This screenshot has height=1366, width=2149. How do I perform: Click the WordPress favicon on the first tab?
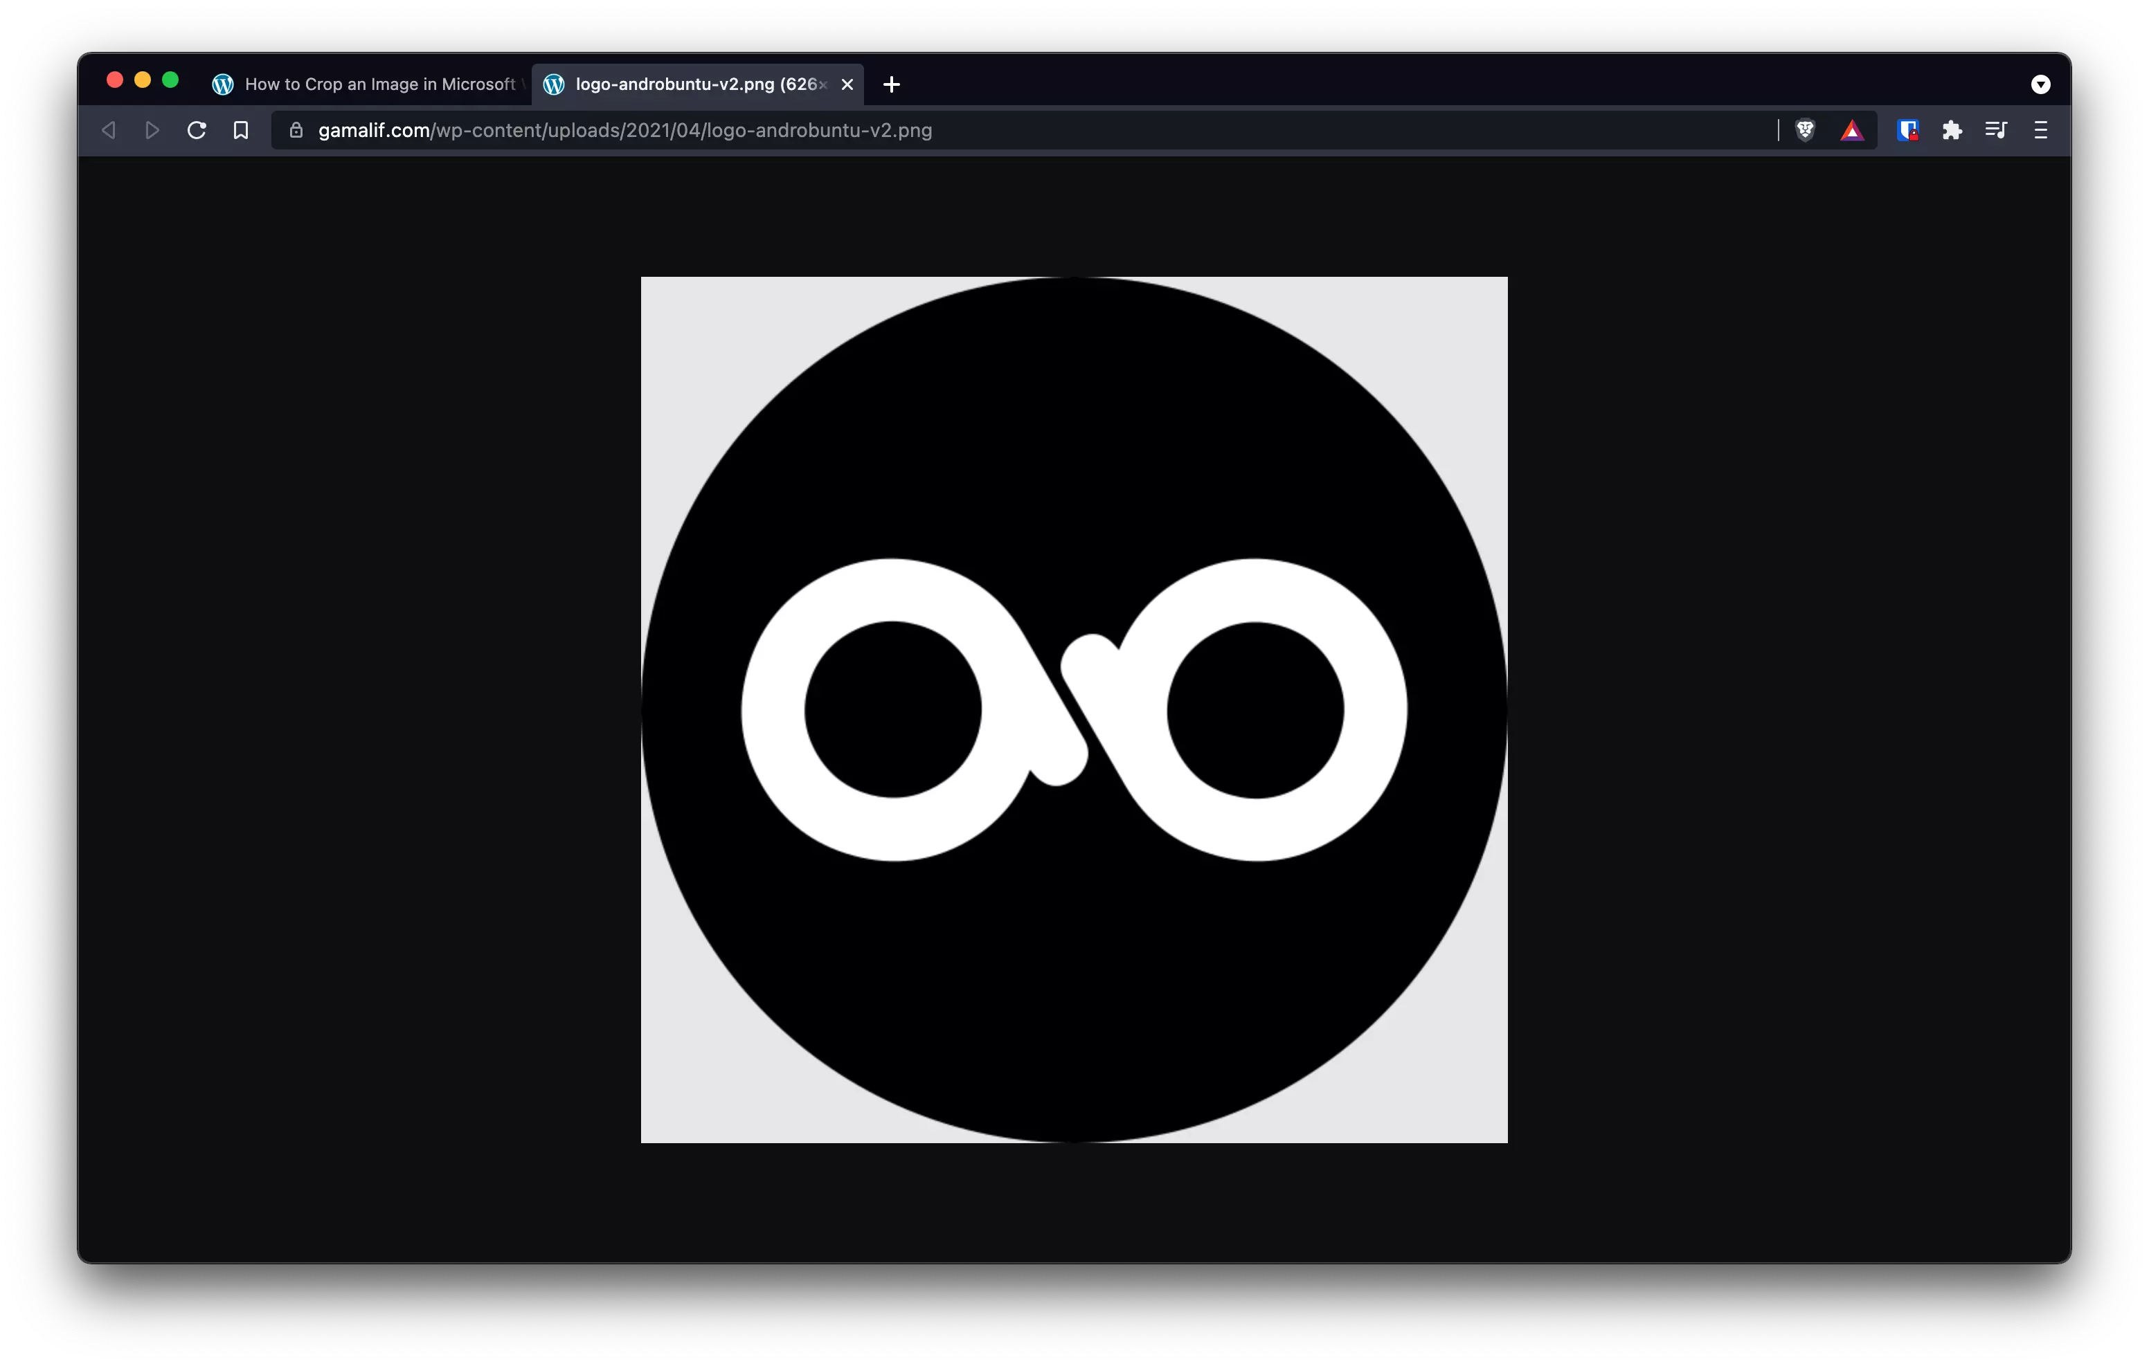222,84
